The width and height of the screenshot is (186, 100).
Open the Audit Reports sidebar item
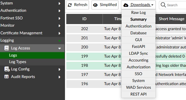tap(32, 77)
